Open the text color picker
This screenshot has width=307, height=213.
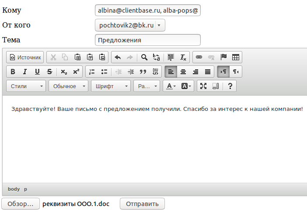[x=170, y=86]
